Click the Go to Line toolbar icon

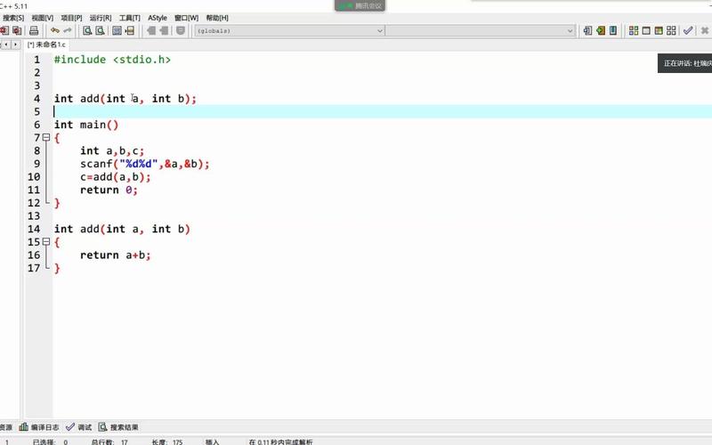(x=130, y=30)
